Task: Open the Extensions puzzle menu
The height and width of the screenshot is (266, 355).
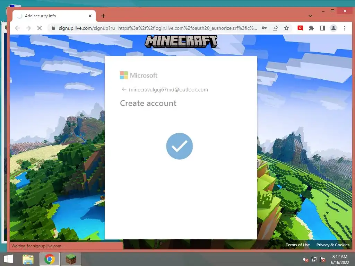Action: coord(311,28)
